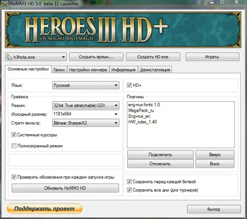Viewport: 247px width, 219px height.
Task: Switch to the Твики tab
Action: click(x=59, y=70)
